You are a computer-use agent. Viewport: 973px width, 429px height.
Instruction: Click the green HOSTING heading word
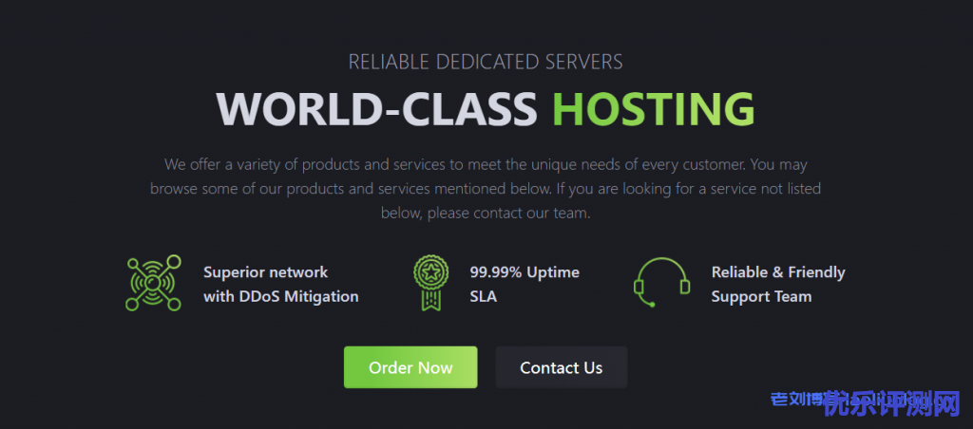click(654, 109)
